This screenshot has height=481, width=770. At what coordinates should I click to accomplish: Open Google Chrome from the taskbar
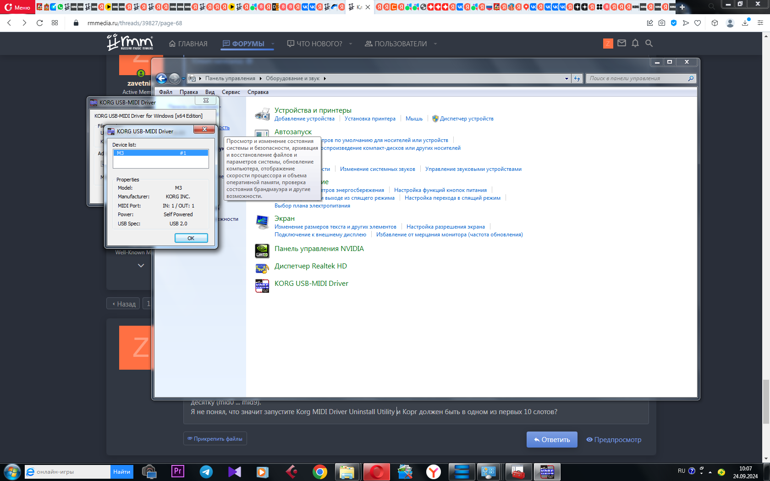pos(320,471)
